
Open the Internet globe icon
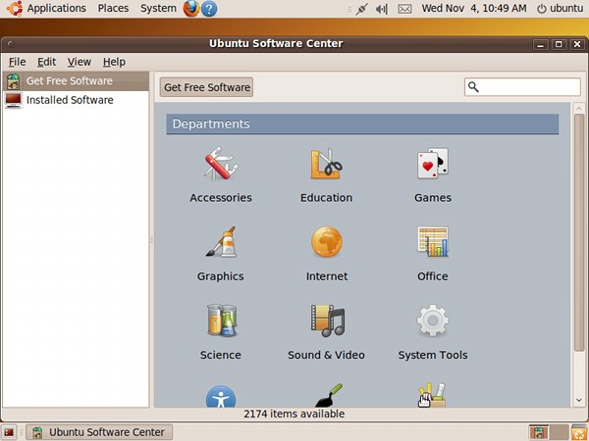[327, 242]
